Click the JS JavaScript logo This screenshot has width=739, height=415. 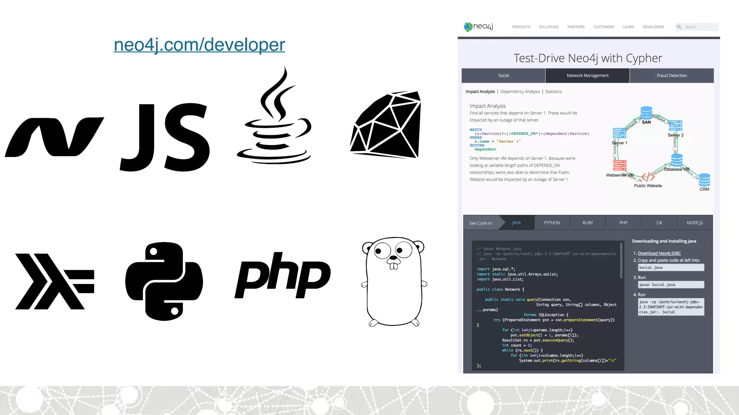[x=165, y=137]
